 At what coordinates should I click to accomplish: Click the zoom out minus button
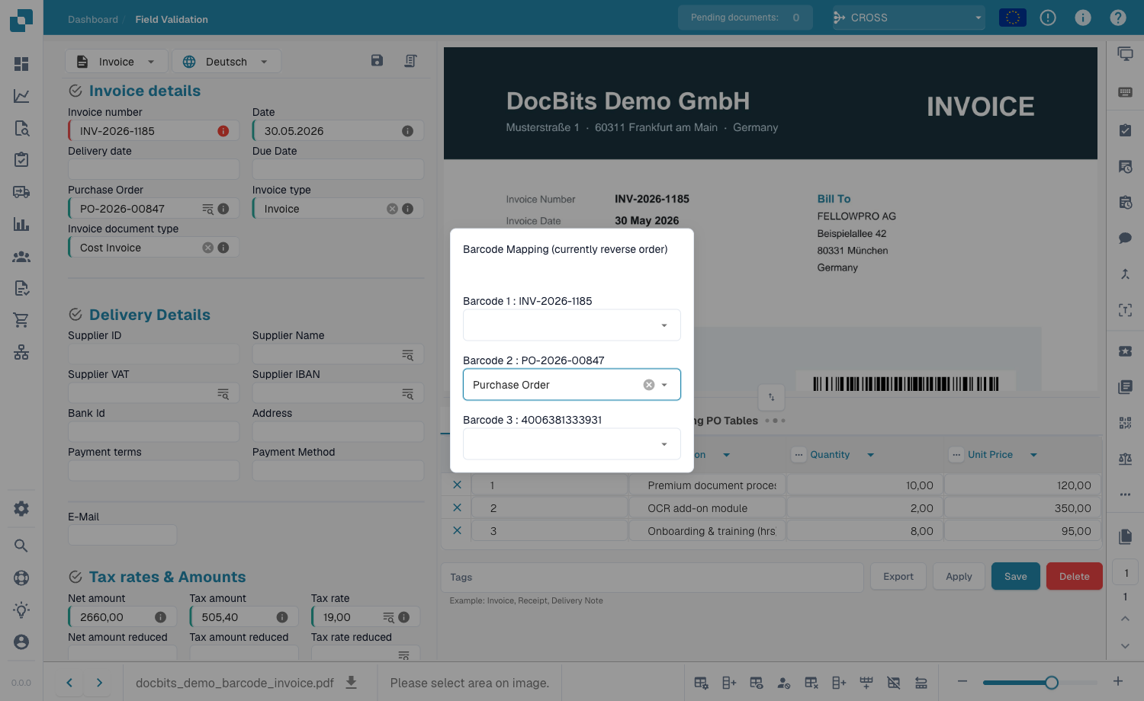pos(962,682)
